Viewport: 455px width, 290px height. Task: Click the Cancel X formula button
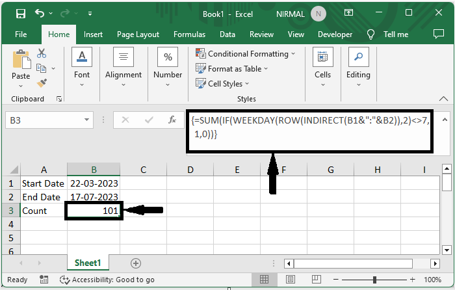[125, 120]
